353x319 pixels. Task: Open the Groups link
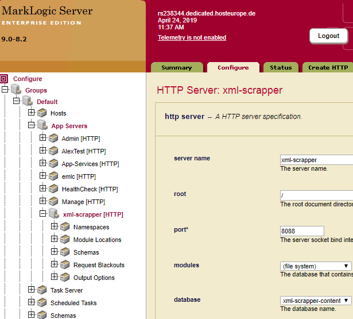pyautogui.click(x=36, y=90)
